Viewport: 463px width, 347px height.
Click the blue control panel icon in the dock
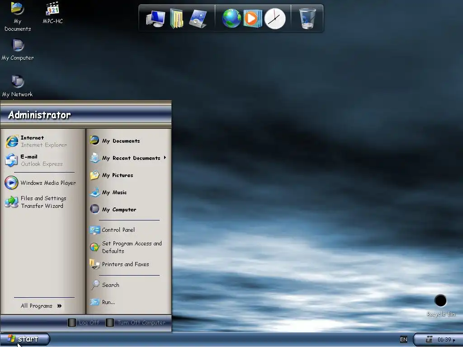point(198,19)
